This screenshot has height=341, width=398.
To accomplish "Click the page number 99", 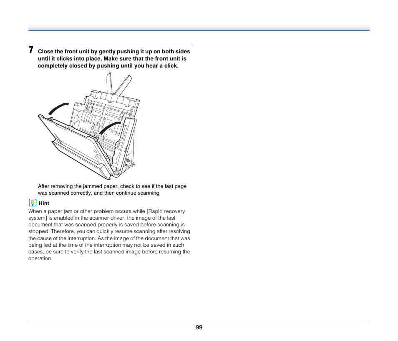I will coord(199,327).
